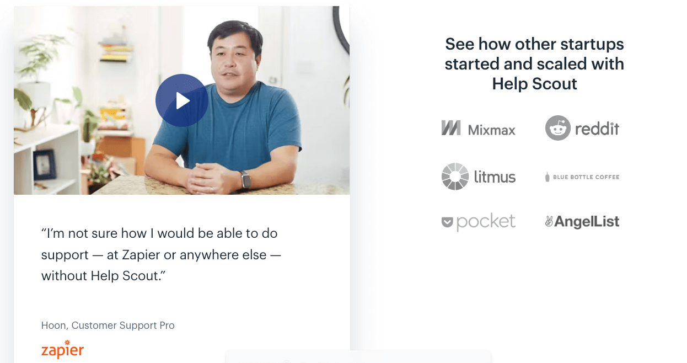Screen dimensions: 687x363
Task: Click the Mixmax M logo icon
Action: [450, 128]
